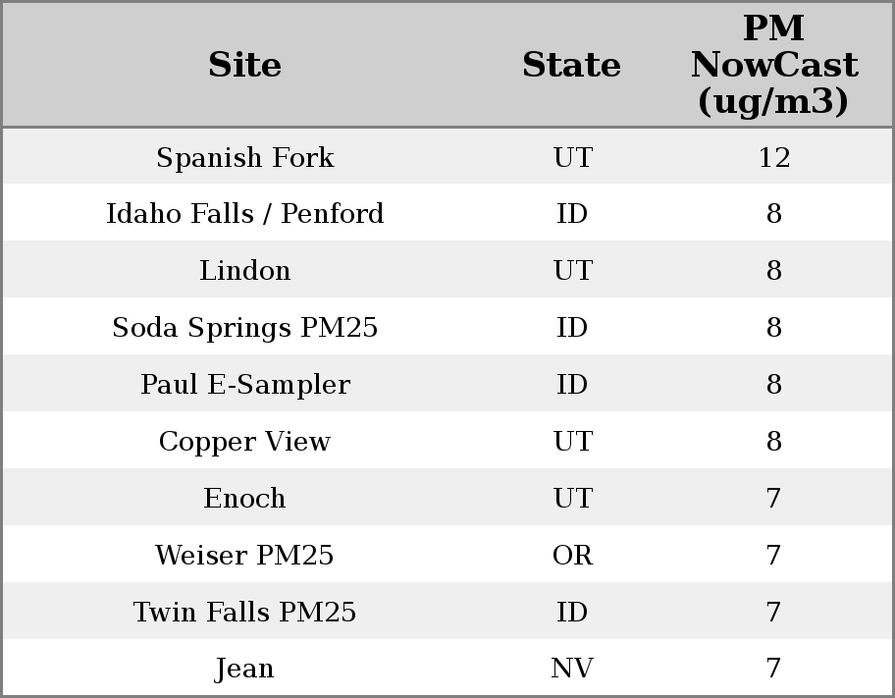The width and height of the screenshot is (895, 698).
Task: Select Soda Springs PM25 row
Action: tap(244, 328)
